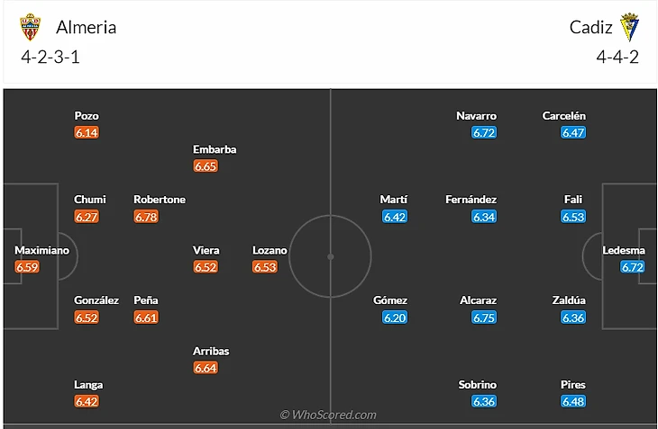Screen dimensions: 658x429
Task: Open the Cadiz team name link
Action: pos(591,27)
